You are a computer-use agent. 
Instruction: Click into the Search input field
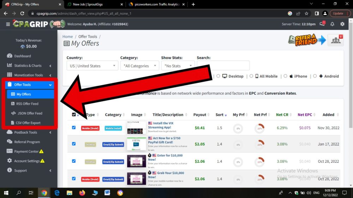[x=223, y=66]
